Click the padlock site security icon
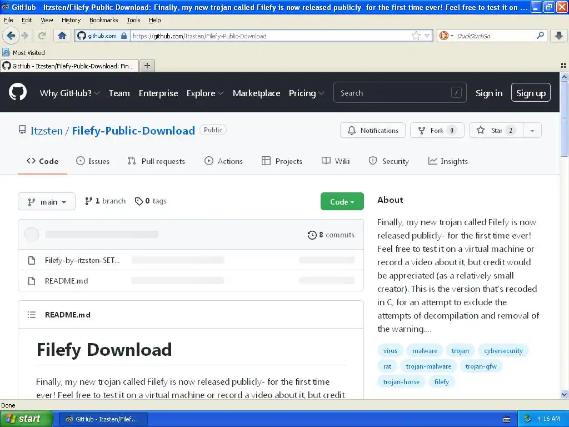 tap(124, 36)
